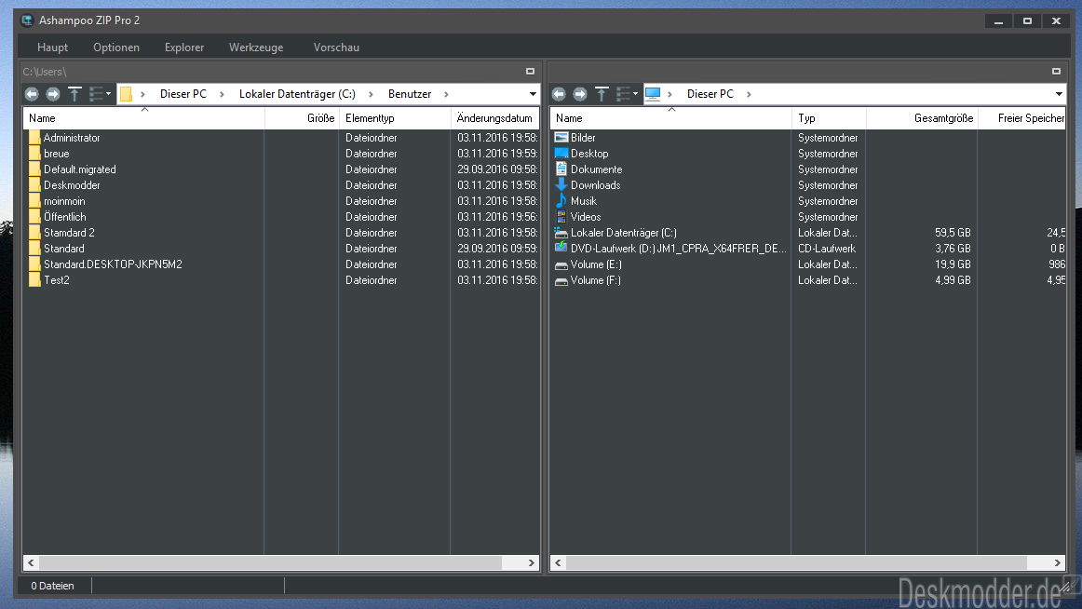Go up one level in left pane
This screenshot has width=1082, height=609.
pyautogui.click(x=74, y=94)
